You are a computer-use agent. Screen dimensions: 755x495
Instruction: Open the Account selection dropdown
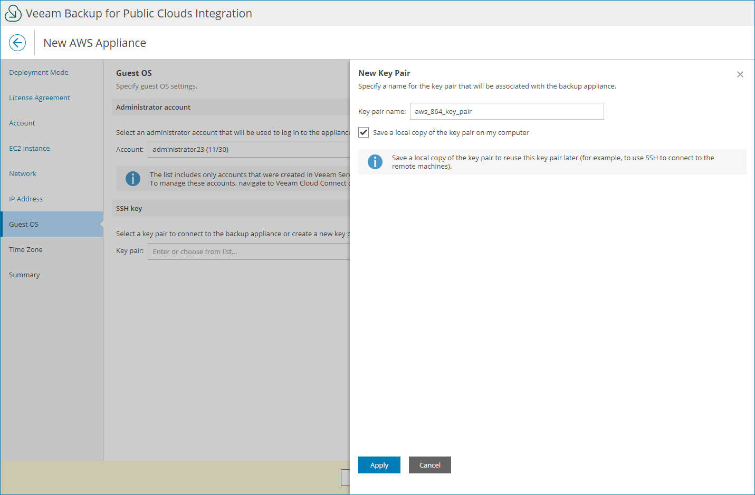click(x=248, y=149)
